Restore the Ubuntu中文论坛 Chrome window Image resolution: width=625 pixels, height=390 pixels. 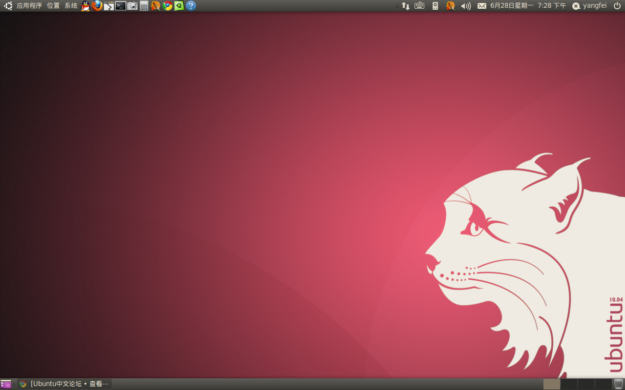click(64, 384)
